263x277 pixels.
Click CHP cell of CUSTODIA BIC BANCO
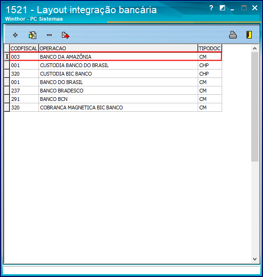(210, 74)
